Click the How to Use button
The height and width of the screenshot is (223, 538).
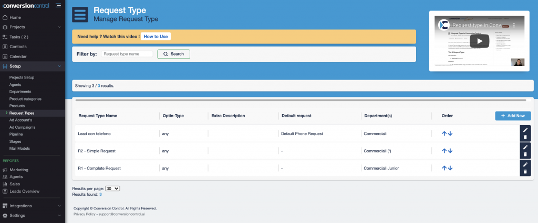point(156,37)
